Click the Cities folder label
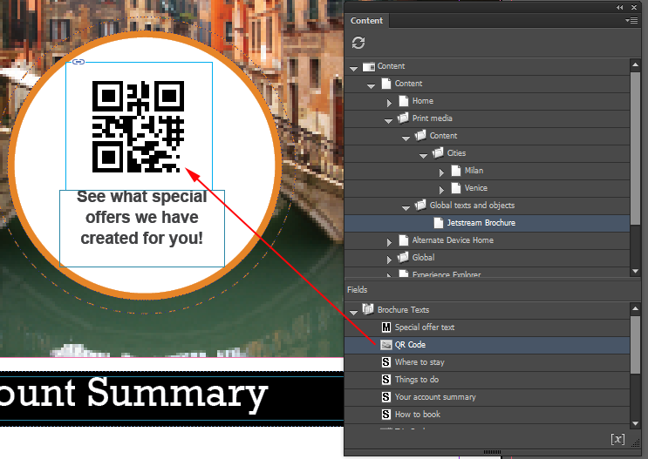This screenshot has height=459, width=648. click(456, 152)
